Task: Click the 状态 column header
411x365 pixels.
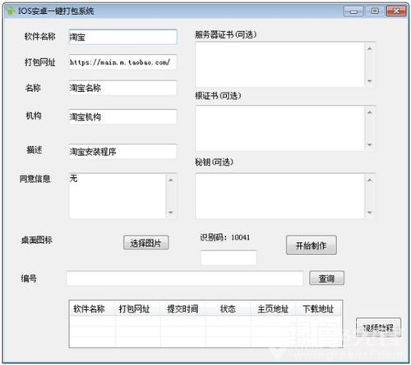Action: tap(228, 309)
